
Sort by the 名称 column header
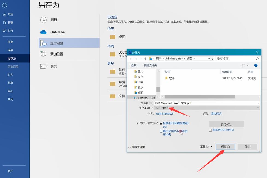pyautogui.click(x=167, y=72)
